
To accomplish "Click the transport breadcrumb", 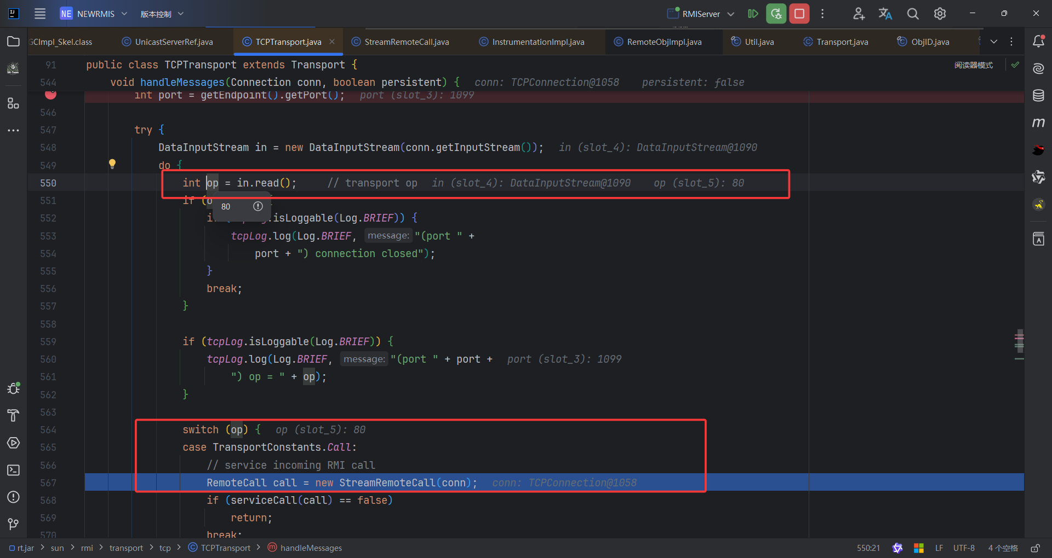I will (126, 548).
